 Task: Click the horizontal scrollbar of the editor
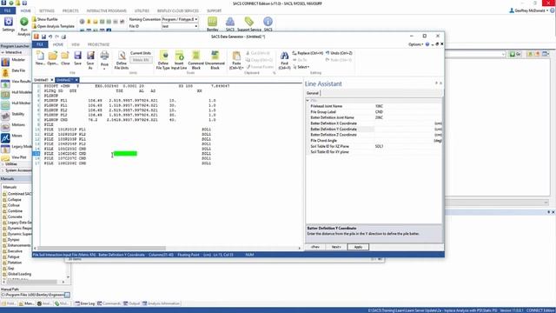[102, 248]
